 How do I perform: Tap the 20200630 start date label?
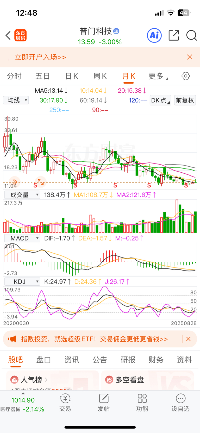16,323
